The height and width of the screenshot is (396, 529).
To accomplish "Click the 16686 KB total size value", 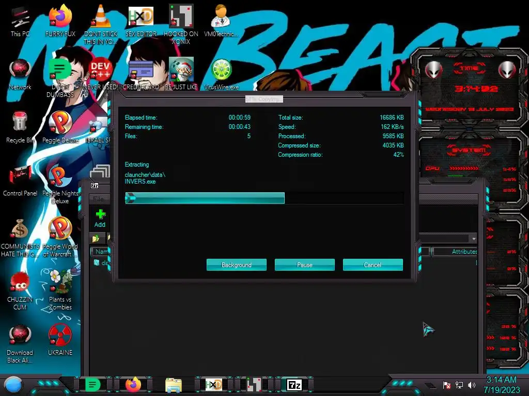I will click(392, 118).
